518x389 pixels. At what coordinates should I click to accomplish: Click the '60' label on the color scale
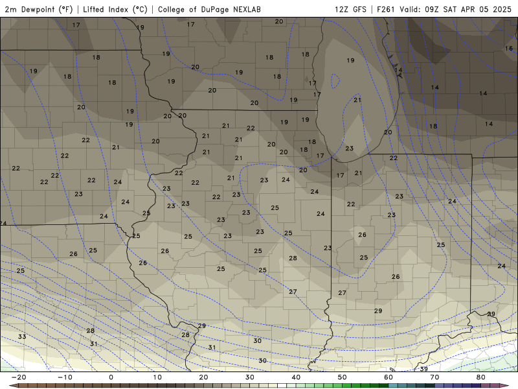click(x=388, y=377)
